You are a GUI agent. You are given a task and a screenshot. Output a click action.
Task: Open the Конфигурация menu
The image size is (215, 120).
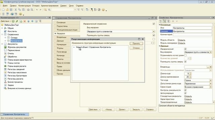click(25, 6)
